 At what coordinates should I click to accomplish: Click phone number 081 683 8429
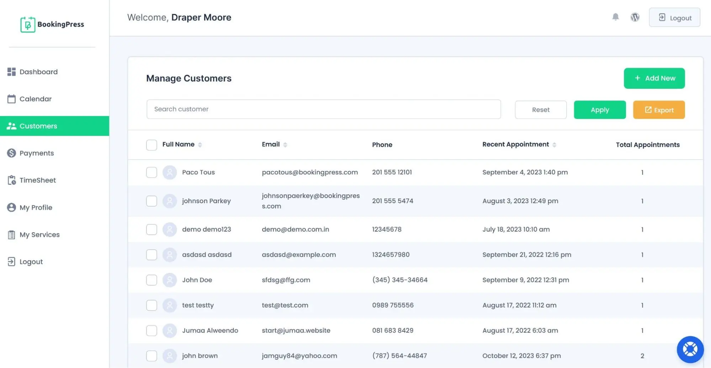(393, 330)
